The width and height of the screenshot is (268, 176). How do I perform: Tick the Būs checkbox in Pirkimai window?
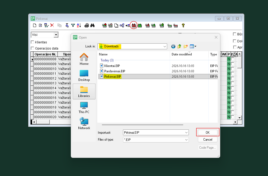tap(235, 34)
